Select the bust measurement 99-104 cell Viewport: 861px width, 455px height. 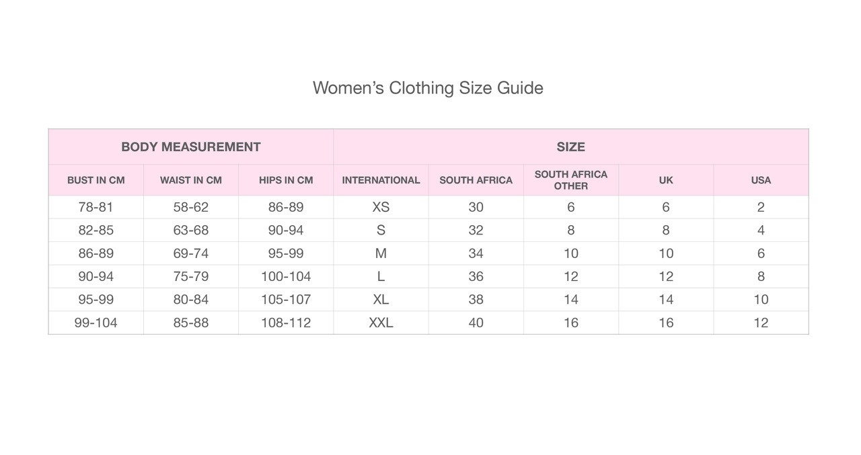tap(96, 323)
